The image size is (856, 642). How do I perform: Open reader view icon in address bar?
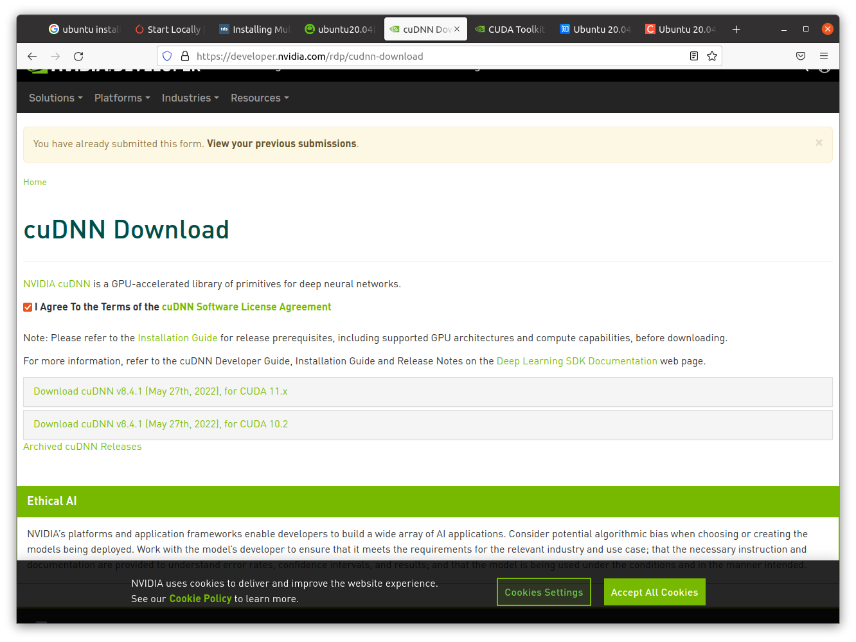(693, 56)
